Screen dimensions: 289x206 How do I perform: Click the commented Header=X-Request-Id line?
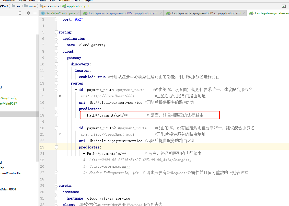click(x=111, y=173)
